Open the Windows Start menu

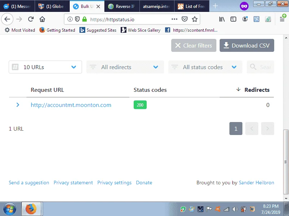10,209
